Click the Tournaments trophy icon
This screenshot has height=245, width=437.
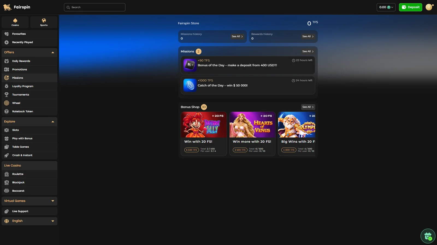pyautogui.click(x=7, y=95)
